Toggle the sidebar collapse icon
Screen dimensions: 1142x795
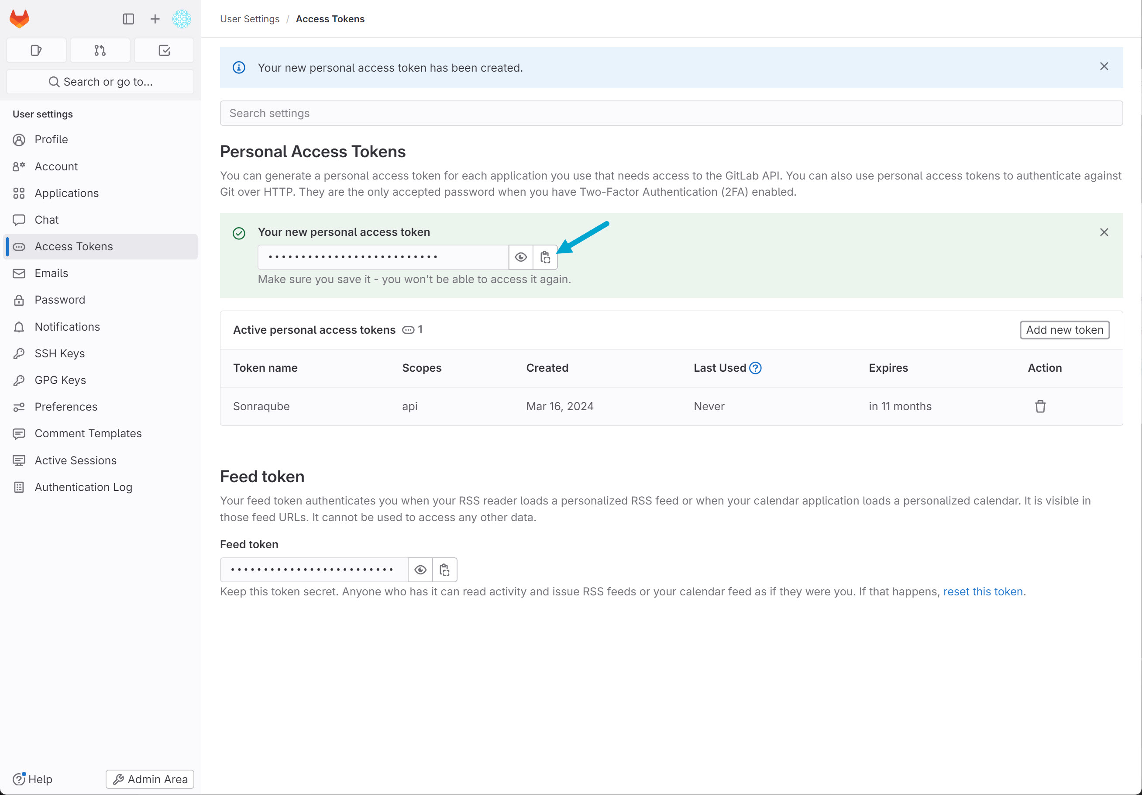pyautogui.click(x=128, y=19)
